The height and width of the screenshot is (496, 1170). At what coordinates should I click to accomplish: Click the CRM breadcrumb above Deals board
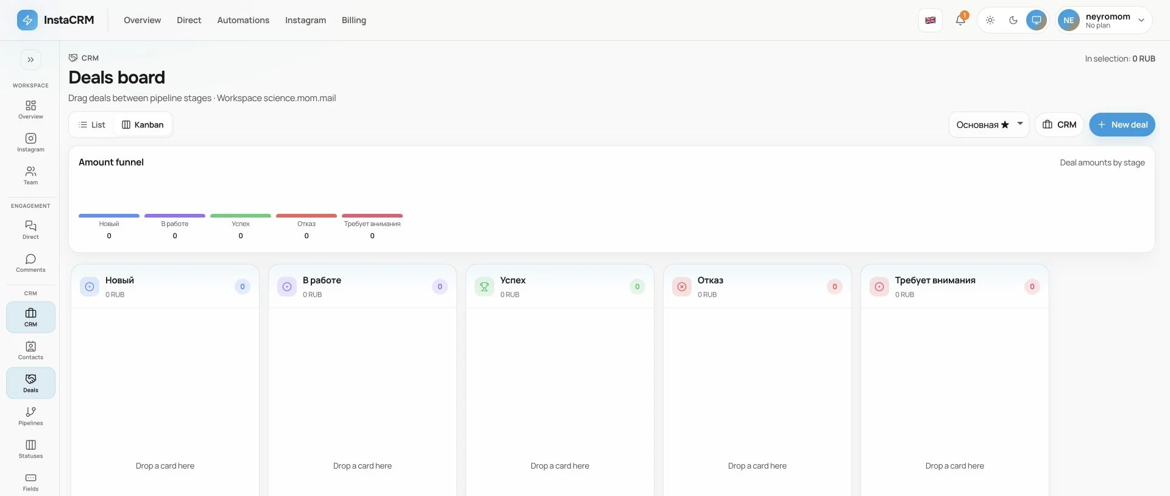[x=83, y=58]
